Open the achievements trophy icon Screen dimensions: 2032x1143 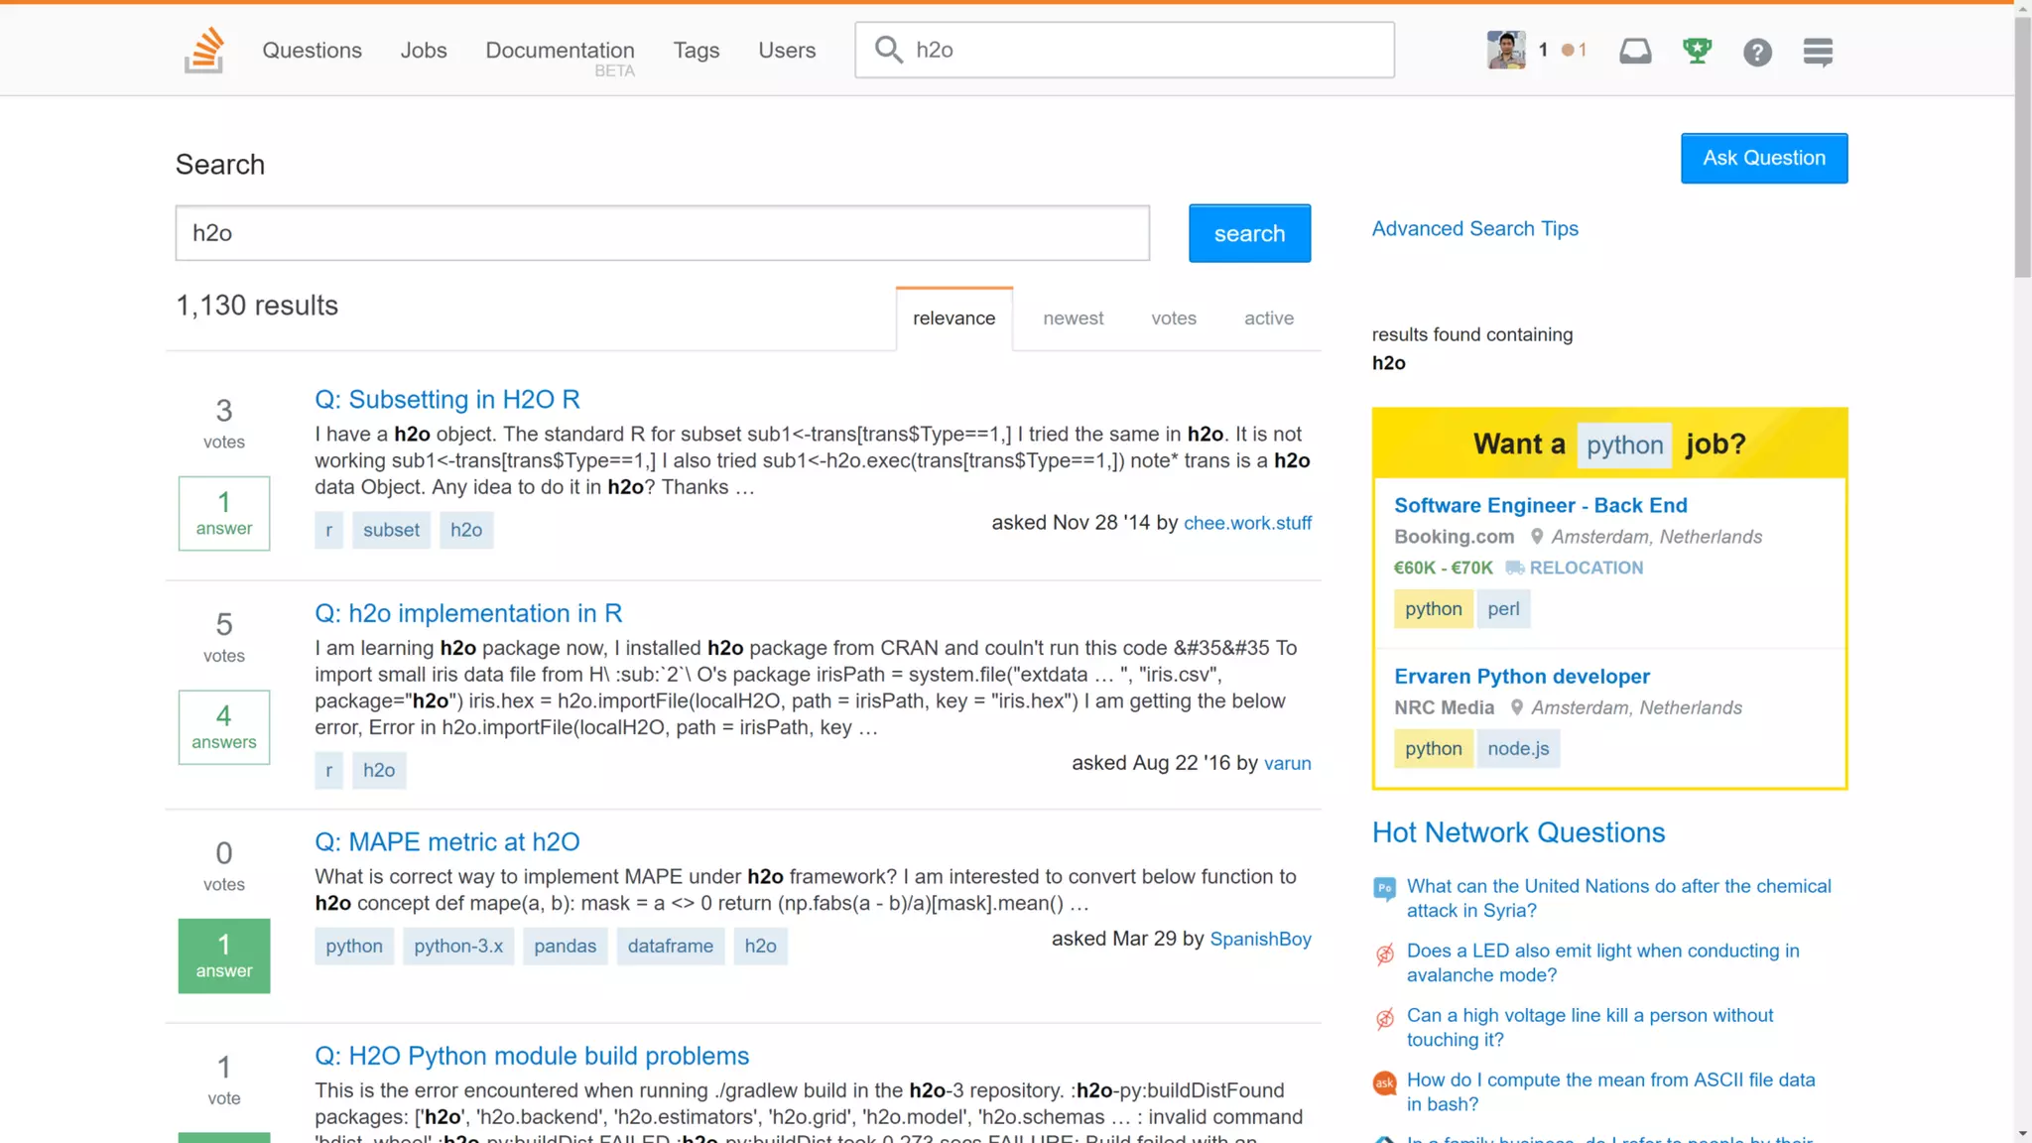1697,51
